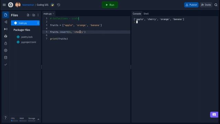The width and height of the screenshot is (220, 124).
Task: Create a new folder icon
Action: point(34,15)
